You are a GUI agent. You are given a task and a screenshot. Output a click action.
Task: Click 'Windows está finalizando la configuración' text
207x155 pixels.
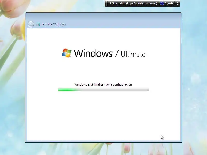coord(103,84)
